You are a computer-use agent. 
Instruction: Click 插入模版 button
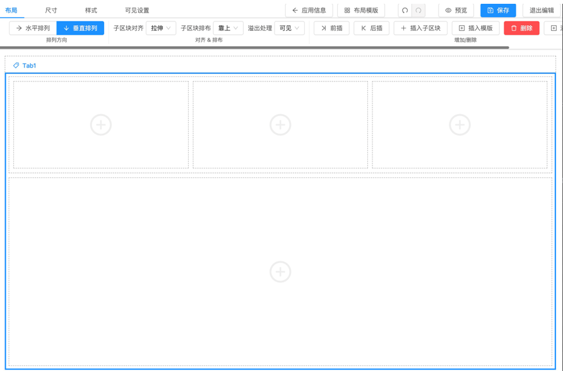click(475, 28)
